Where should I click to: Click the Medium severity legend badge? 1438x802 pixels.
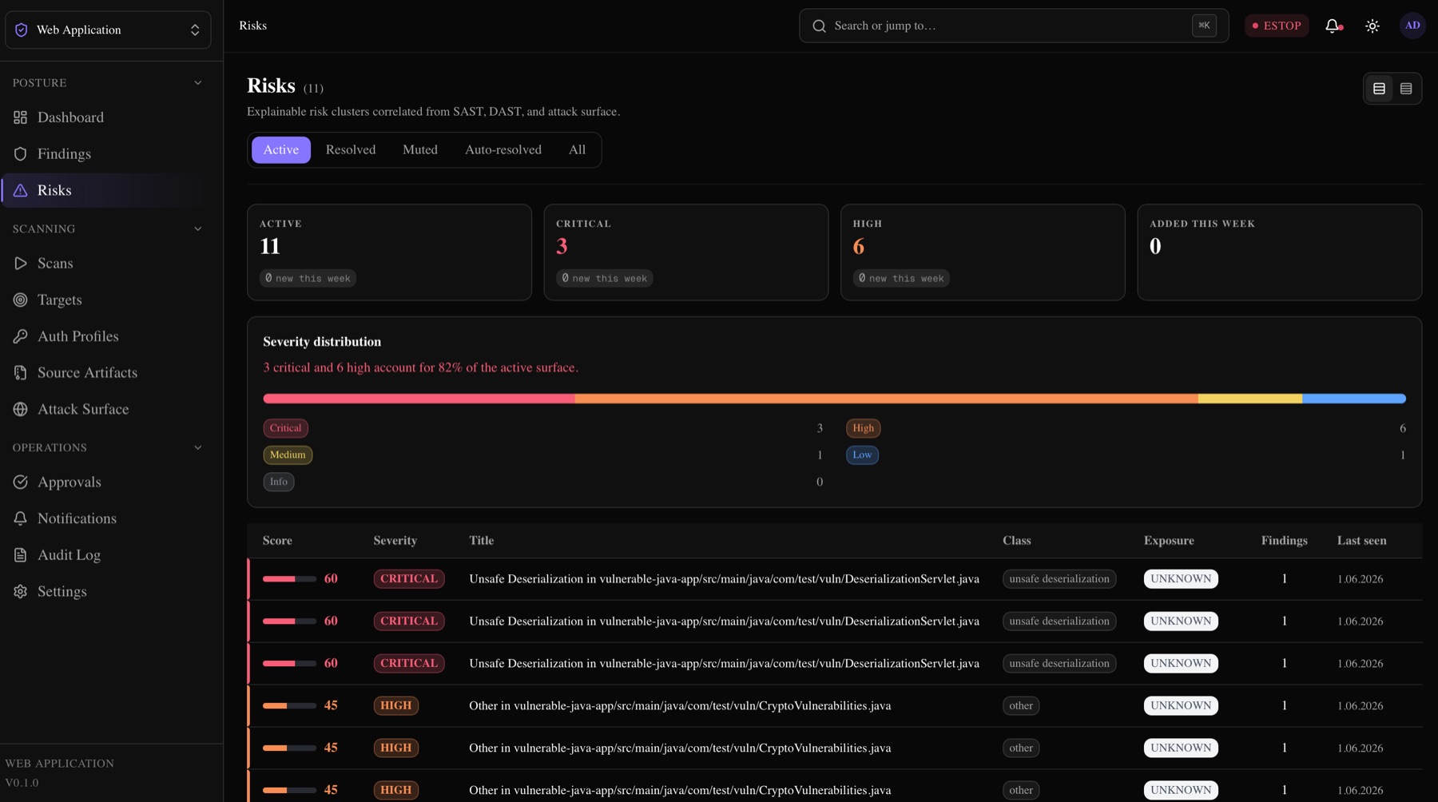click(x=288, y=455)
